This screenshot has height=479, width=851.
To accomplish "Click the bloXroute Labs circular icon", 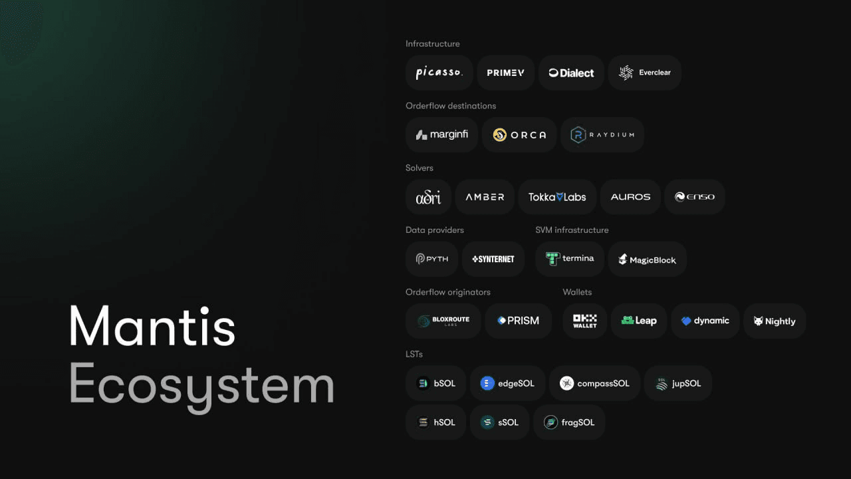I will point(424,321).
